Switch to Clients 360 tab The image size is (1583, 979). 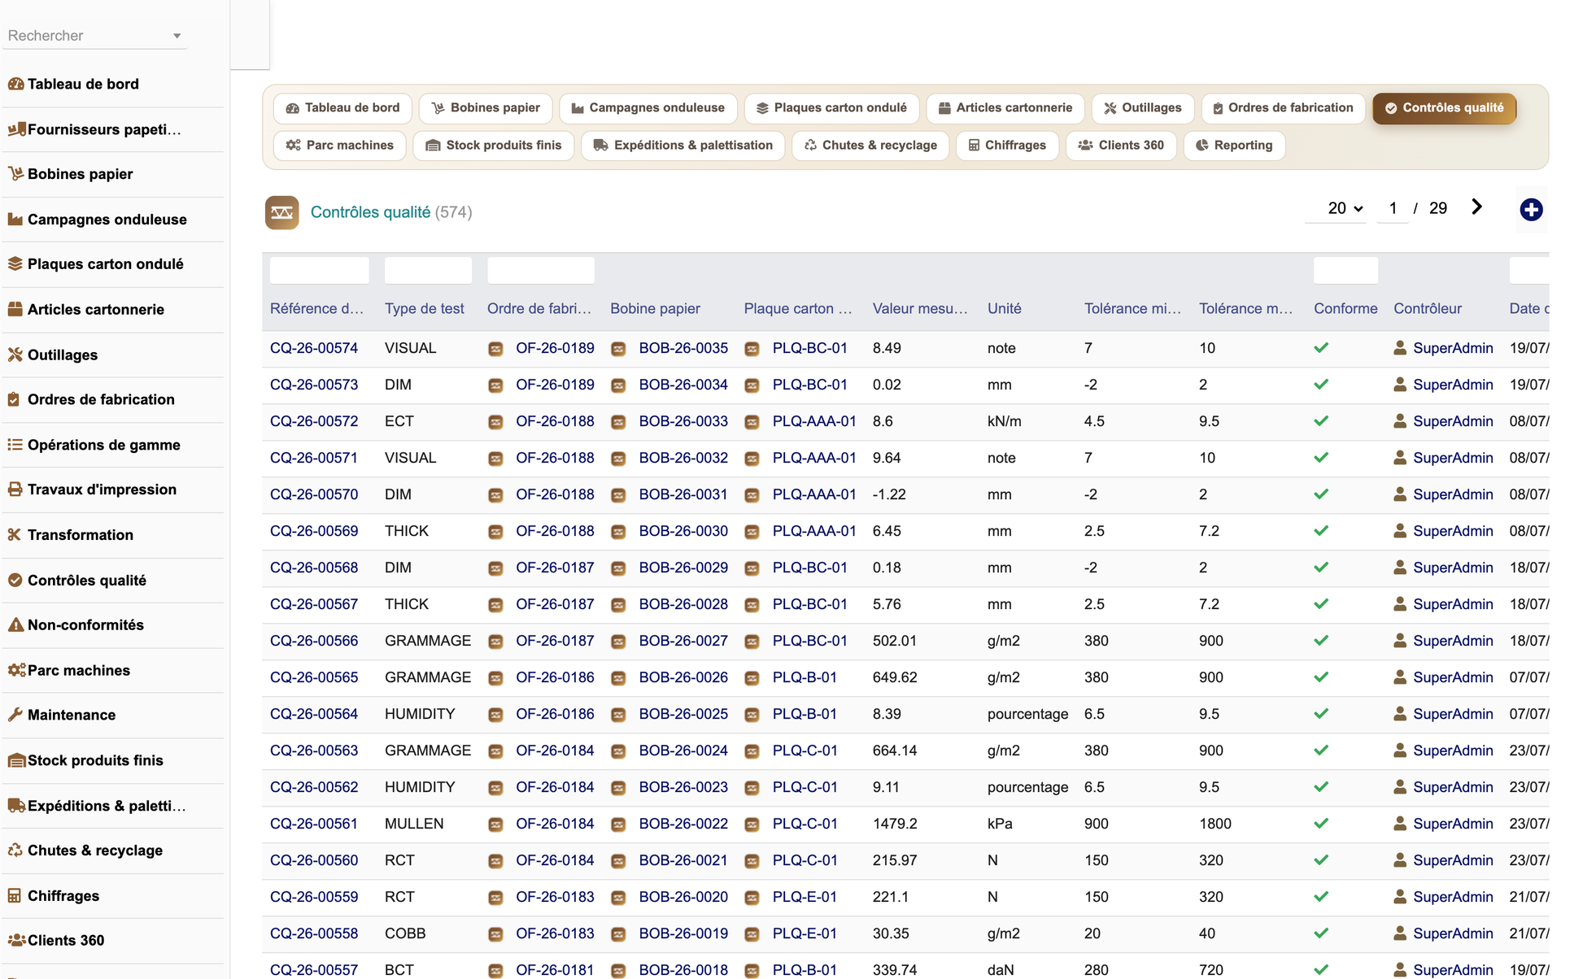(x=1121, y=146)
